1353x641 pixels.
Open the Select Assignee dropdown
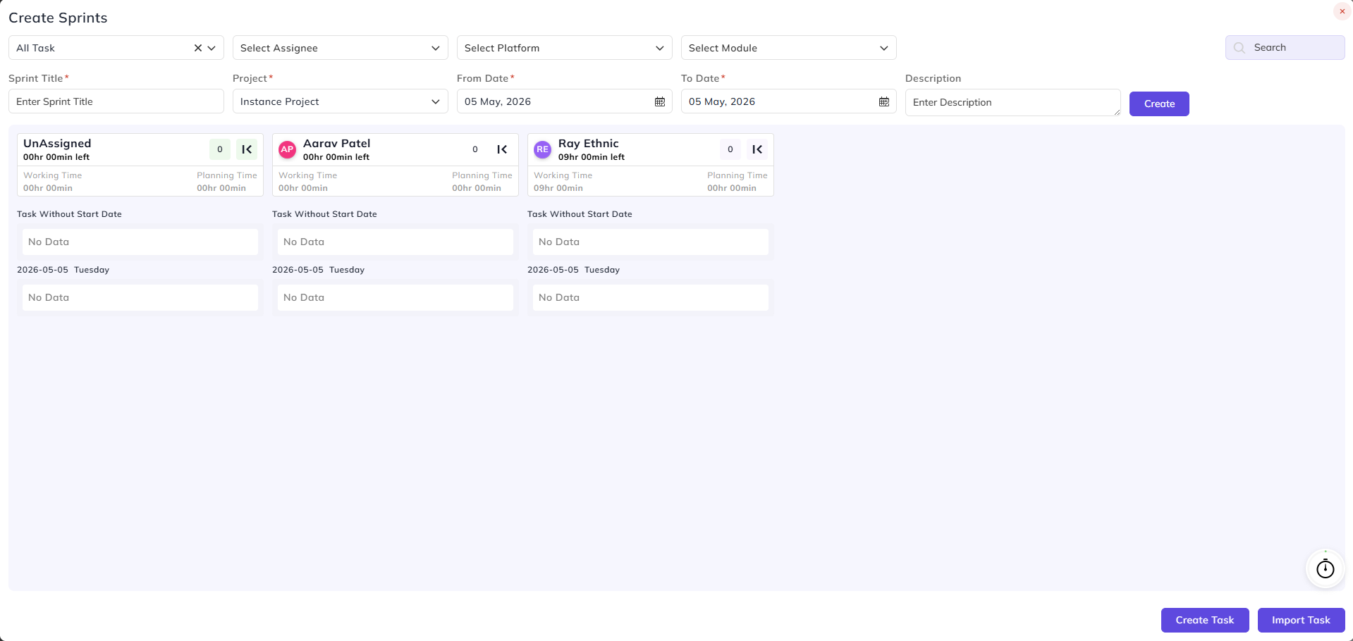coord(341,48)
